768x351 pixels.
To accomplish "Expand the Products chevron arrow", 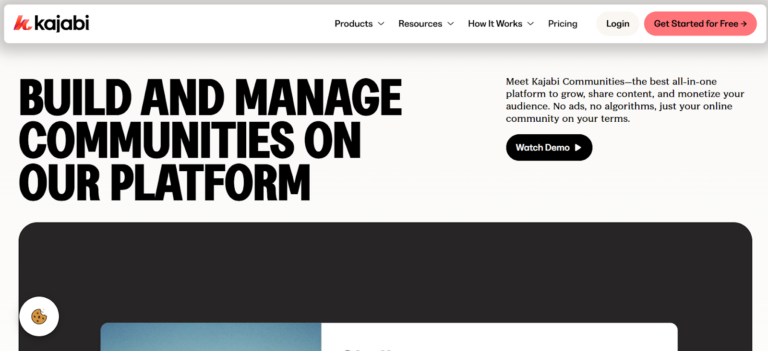I will coord(381,23).
